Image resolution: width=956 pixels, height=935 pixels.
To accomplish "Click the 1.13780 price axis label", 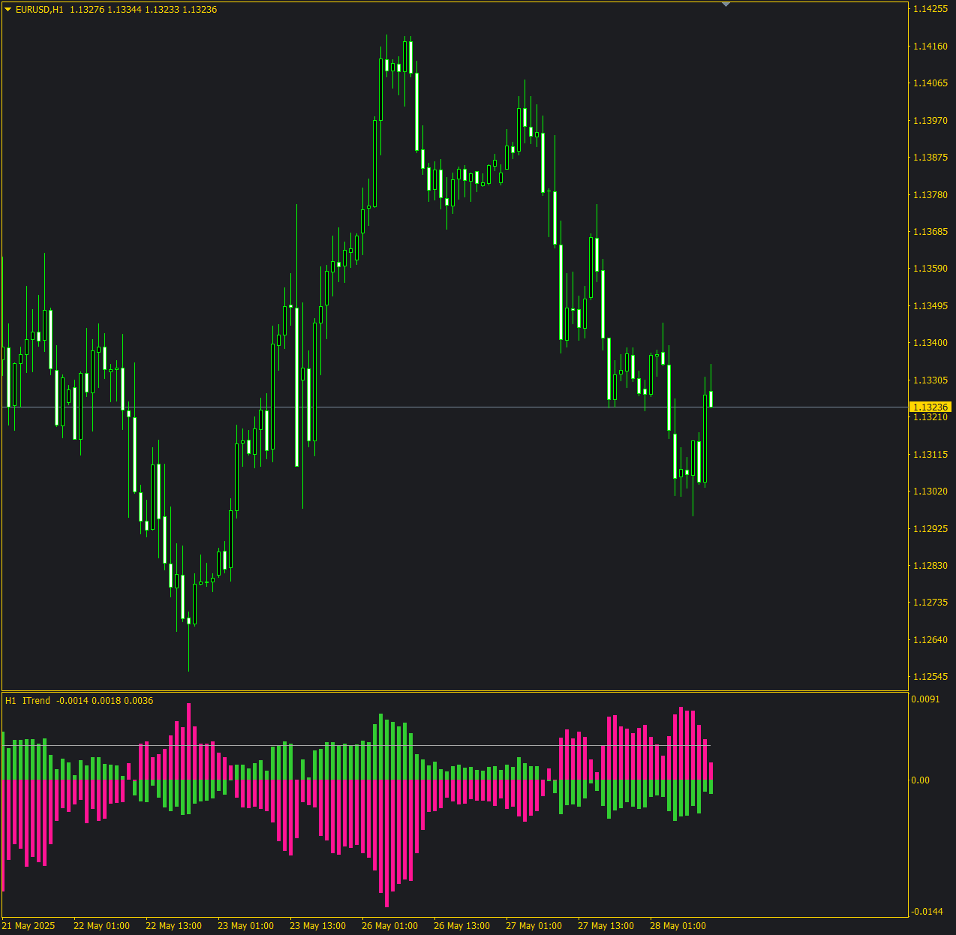I will 930,195.
